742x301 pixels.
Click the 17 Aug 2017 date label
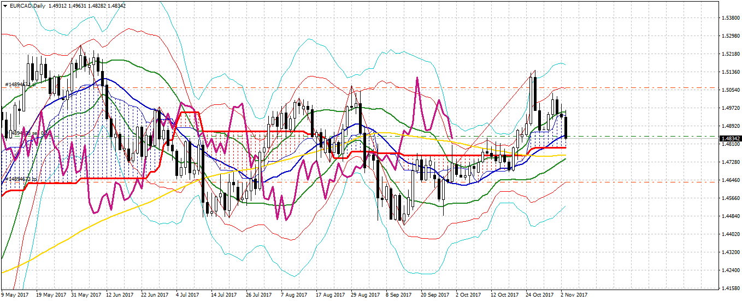[329, 295]
